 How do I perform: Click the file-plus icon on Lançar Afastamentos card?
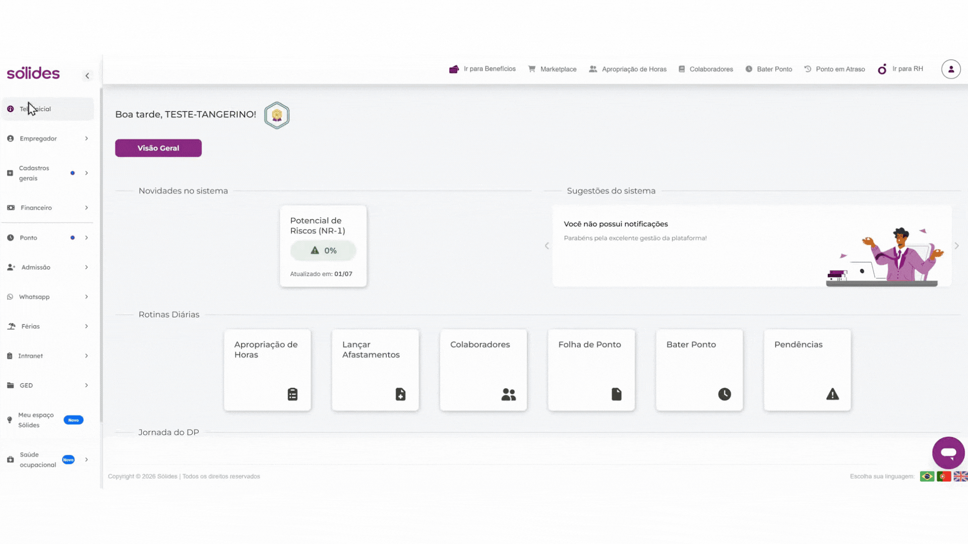(x=400, y=394)
